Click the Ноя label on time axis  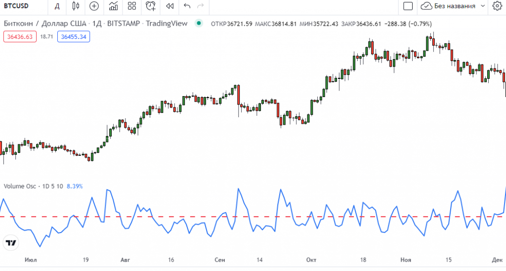tap(406, 260)
